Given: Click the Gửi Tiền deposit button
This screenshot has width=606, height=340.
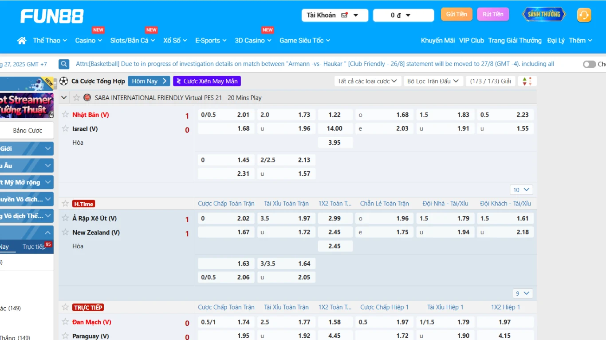Looking at the screenshot, I should click(x=456, y=14).
